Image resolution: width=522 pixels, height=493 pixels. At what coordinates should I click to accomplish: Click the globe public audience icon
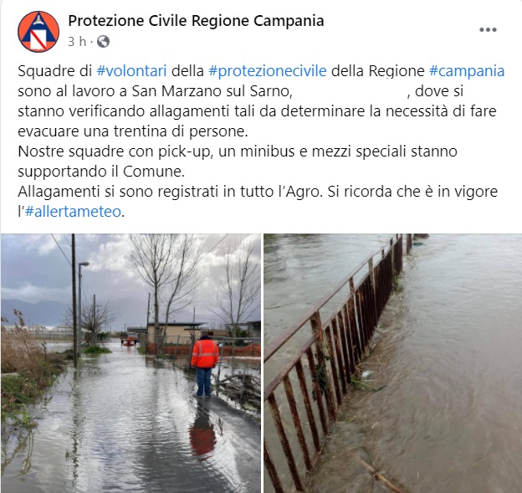coord(103,42)
